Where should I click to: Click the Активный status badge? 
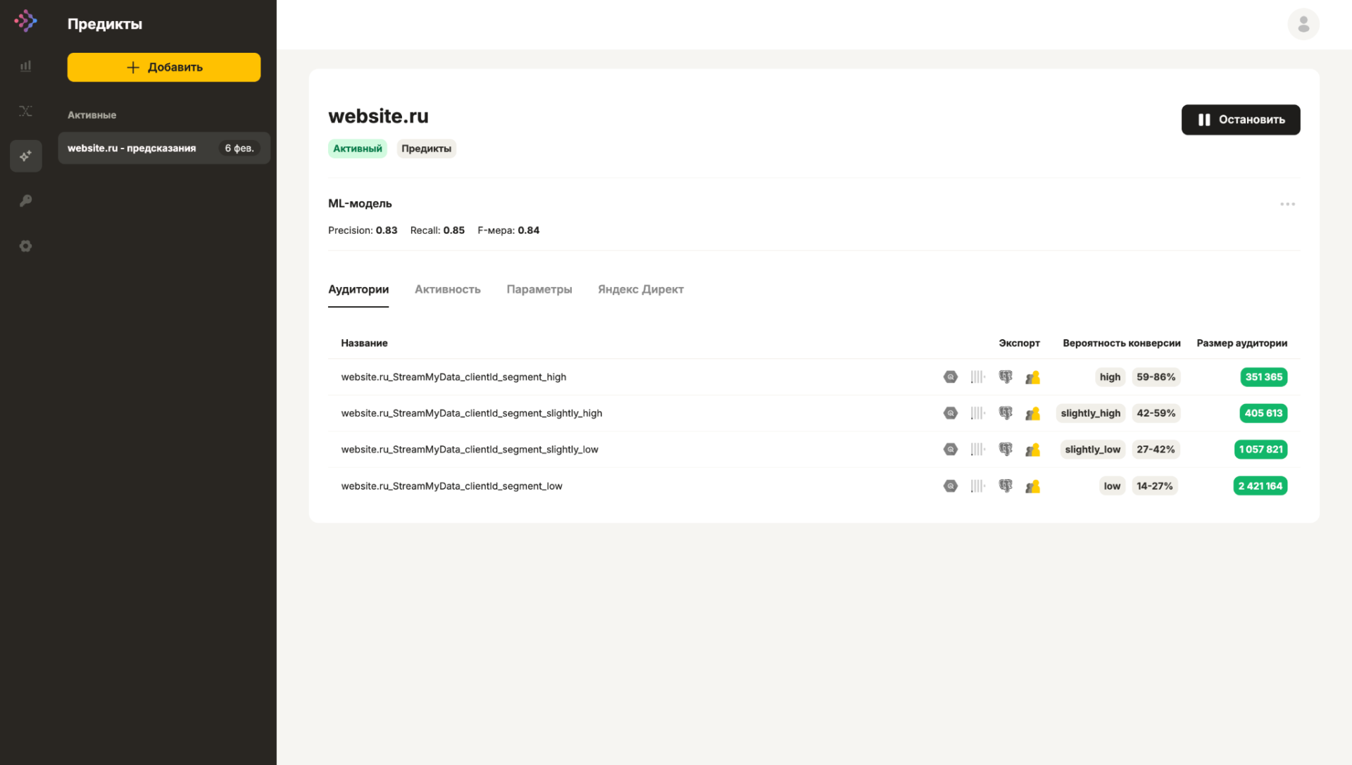click(358, 148)
